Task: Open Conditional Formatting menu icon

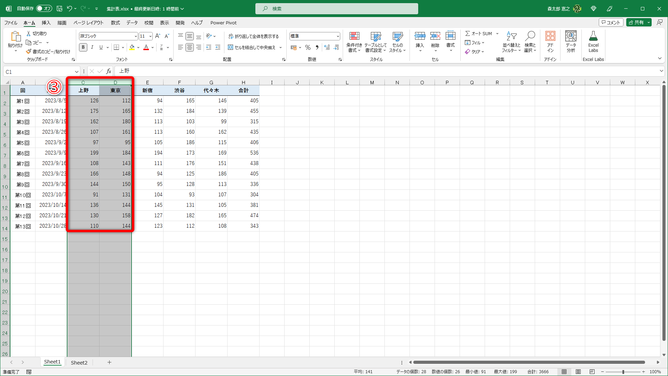Action: click(x=354, y=36)
